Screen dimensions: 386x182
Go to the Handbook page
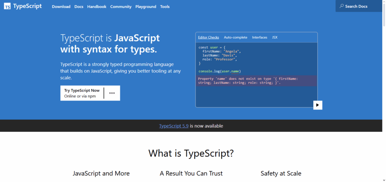tap(97, 7)
